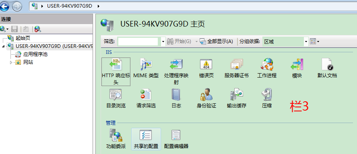
Task: Open the 错误页 404 icon
Action: click(x=206, y=64)
